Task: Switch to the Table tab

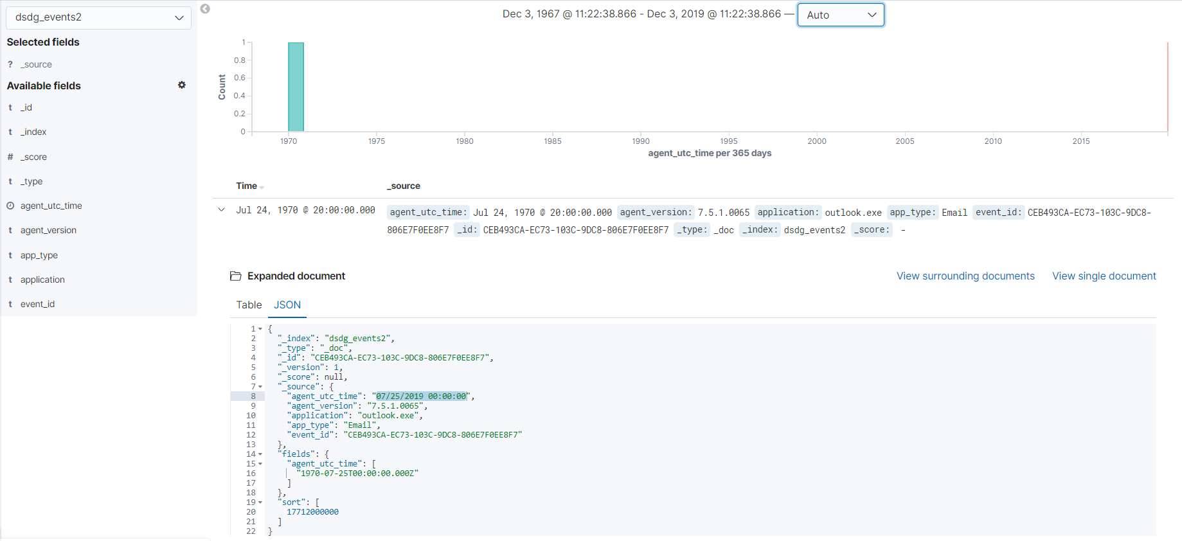Action: coord(249,305)
